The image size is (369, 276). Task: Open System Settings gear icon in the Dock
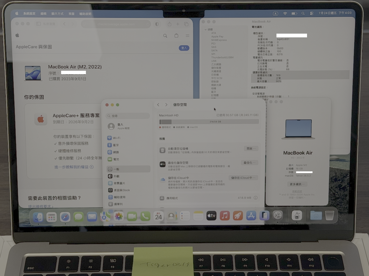pyautogui.click(x=278, y=215)
